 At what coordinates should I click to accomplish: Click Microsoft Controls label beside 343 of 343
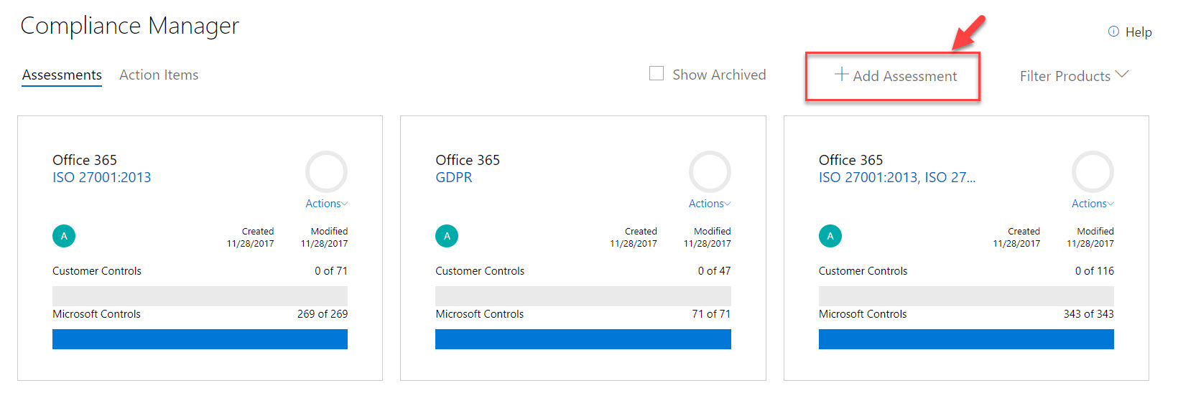click(863, 314)
